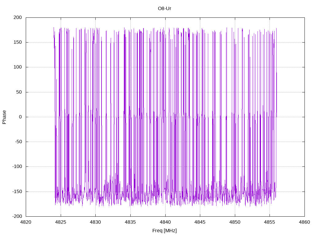Viewport: 314px width, 235px height.
Task: Click the y-axis tick label 0
Action: (21, 117)
